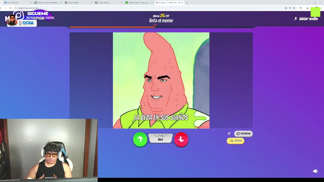Reload the makeitmeme page
Viewport: 324px width, 182px height.
coord(10,8)
